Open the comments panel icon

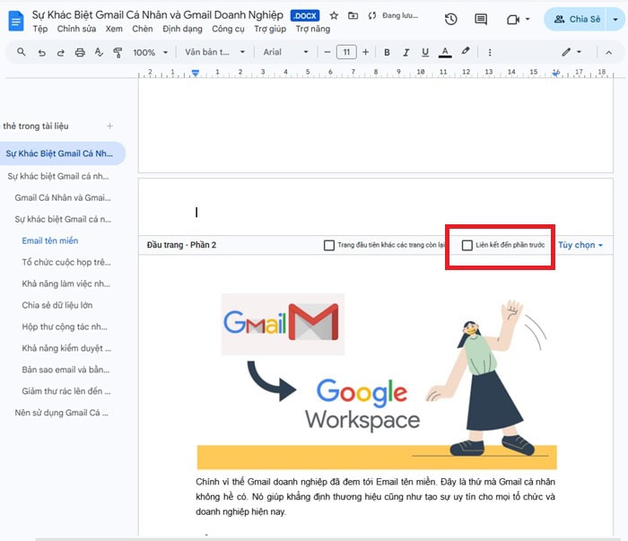[481, 19]
